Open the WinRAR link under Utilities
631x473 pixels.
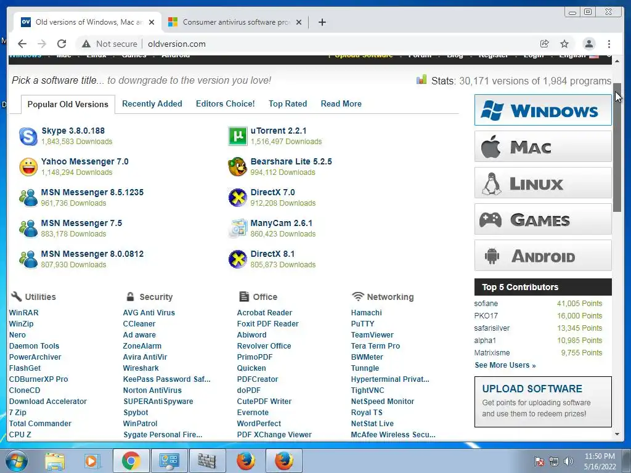pyautogui.click(x=24, y=312)
